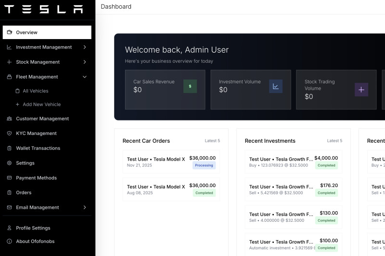The height and width of the screenshot is (256, 385).
Task: Click the Investment Volume chart icon
Action: 276,86
